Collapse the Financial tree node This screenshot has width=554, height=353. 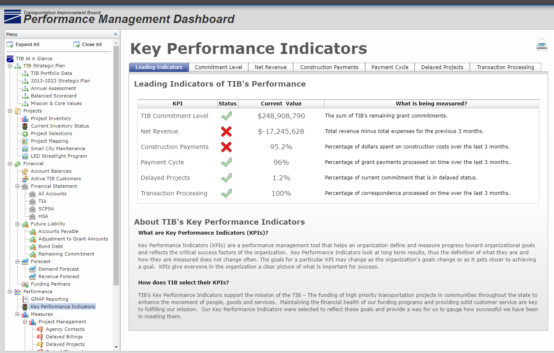point(10,164)
